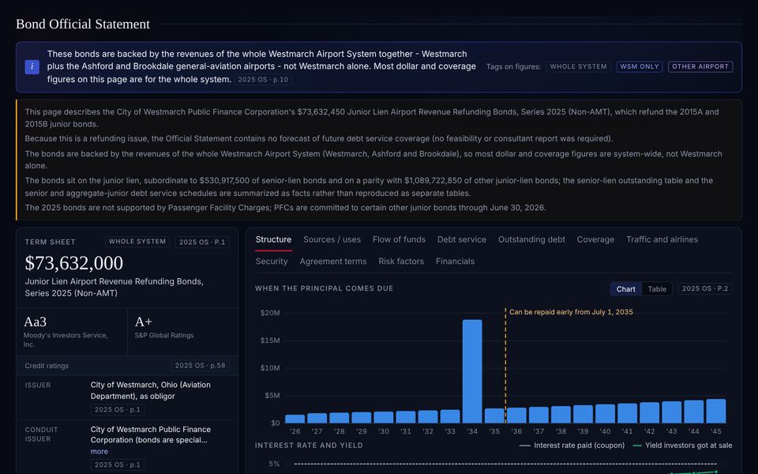This screenshot has width=758, height=474.
Task: Open the Traffic and airlines tab
Action: pyautogui.click(x=662, y=239)
